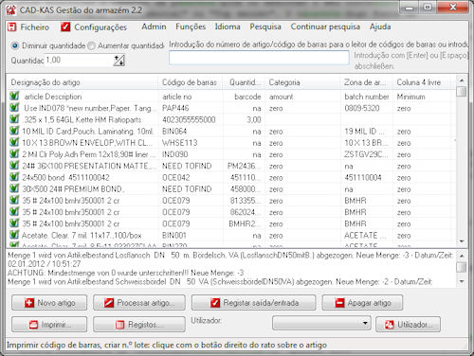
Task: Click the green check icon for OCE042 row
Action: 14,177
